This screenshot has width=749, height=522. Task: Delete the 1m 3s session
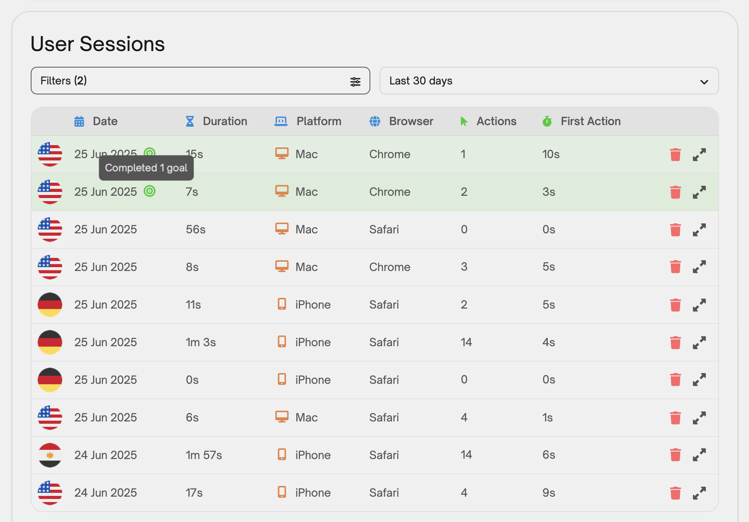675,342
